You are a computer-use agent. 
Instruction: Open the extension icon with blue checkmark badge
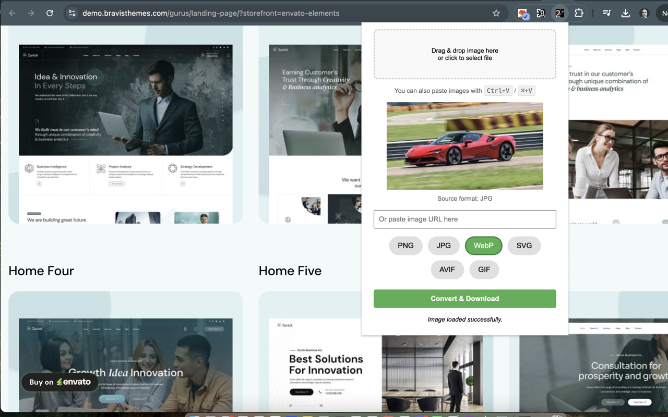523,14
